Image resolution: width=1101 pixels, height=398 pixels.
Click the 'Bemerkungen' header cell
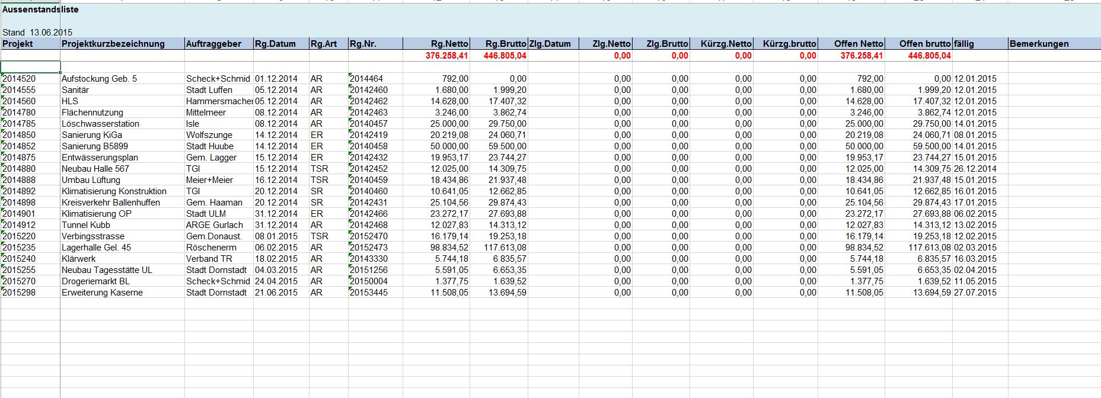pyautogui.click(x=1039, y=44)
